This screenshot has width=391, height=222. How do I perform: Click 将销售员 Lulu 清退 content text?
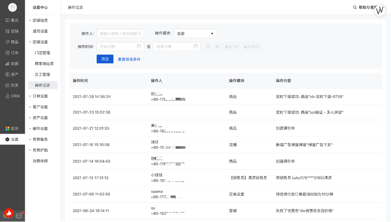[x=304, y=178]
